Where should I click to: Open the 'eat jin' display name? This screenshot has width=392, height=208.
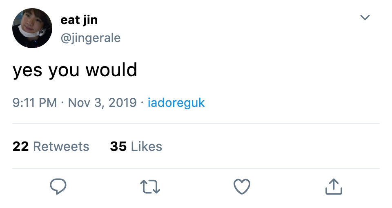pyautogui.click(x=79, y=20)
